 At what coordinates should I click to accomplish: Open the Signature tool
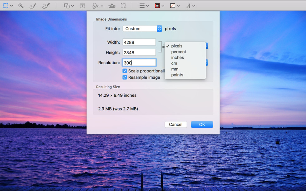coord(97,6)
